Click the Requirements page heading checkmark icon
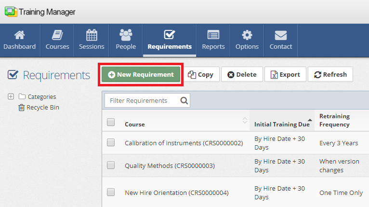The width and height of the screenshot is (369, 207). pyautogui.click(x=13, y=74)
